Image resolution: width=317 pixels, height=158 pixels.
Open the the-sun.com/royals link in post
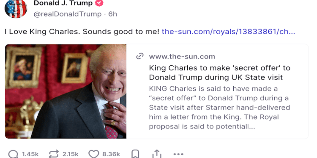click(228, 32)
